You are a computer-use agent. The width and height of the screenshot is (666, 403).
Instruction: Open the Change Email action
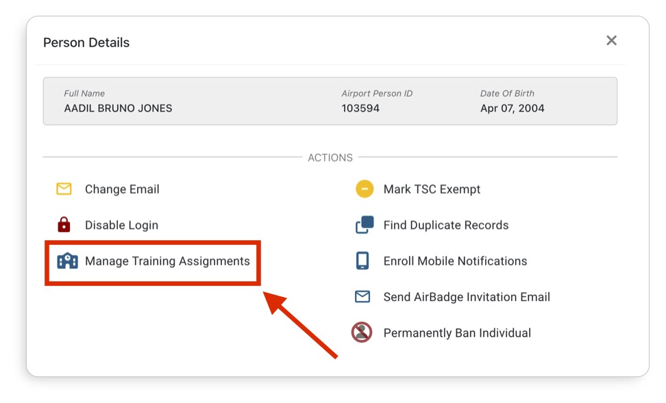point(122,190)
